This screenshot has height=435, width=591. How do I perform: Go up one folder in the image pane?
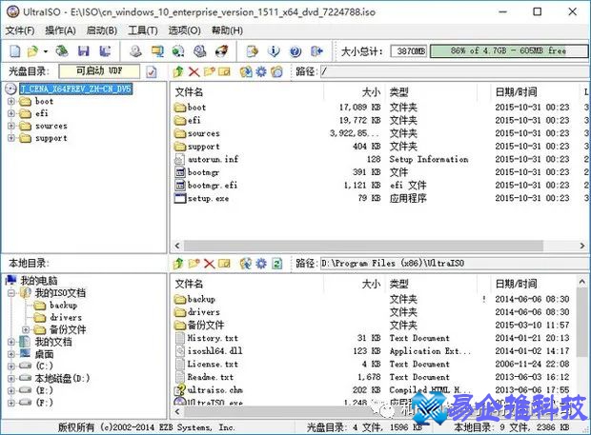click(x=178, y=71)
